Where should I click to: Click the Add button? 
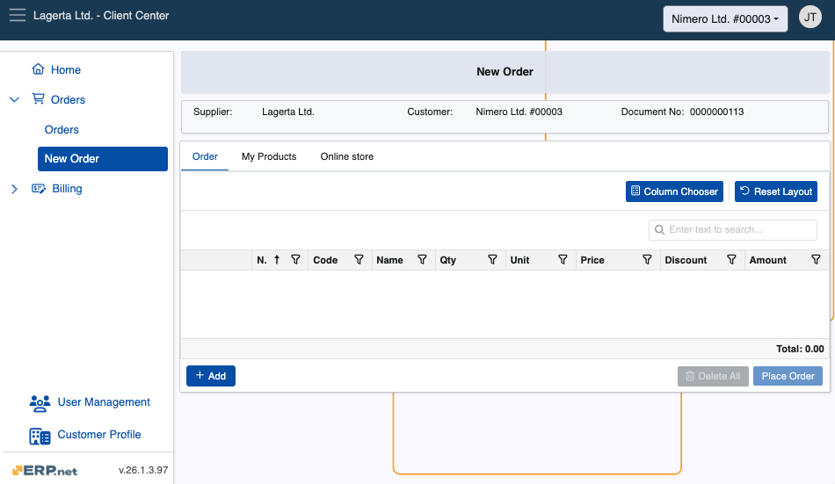click(x=211, y=376)
